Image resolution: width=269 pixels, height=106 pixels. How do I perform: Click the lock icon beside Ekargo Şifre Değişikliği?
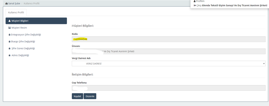(9, 42)
